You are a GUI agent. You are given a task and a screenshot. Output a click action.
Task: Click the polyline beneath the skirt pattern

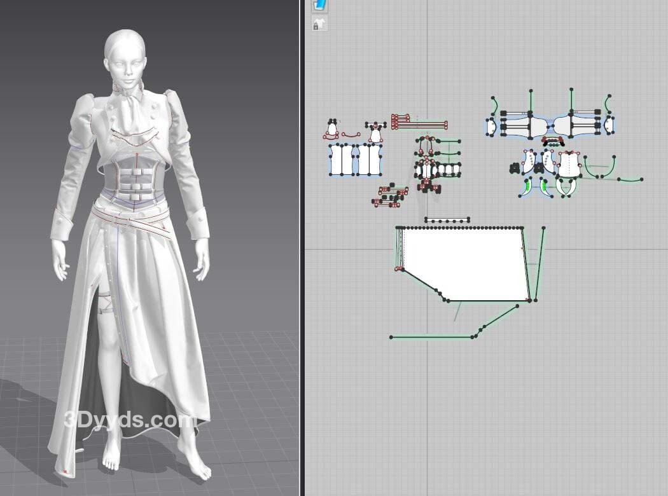433,336
